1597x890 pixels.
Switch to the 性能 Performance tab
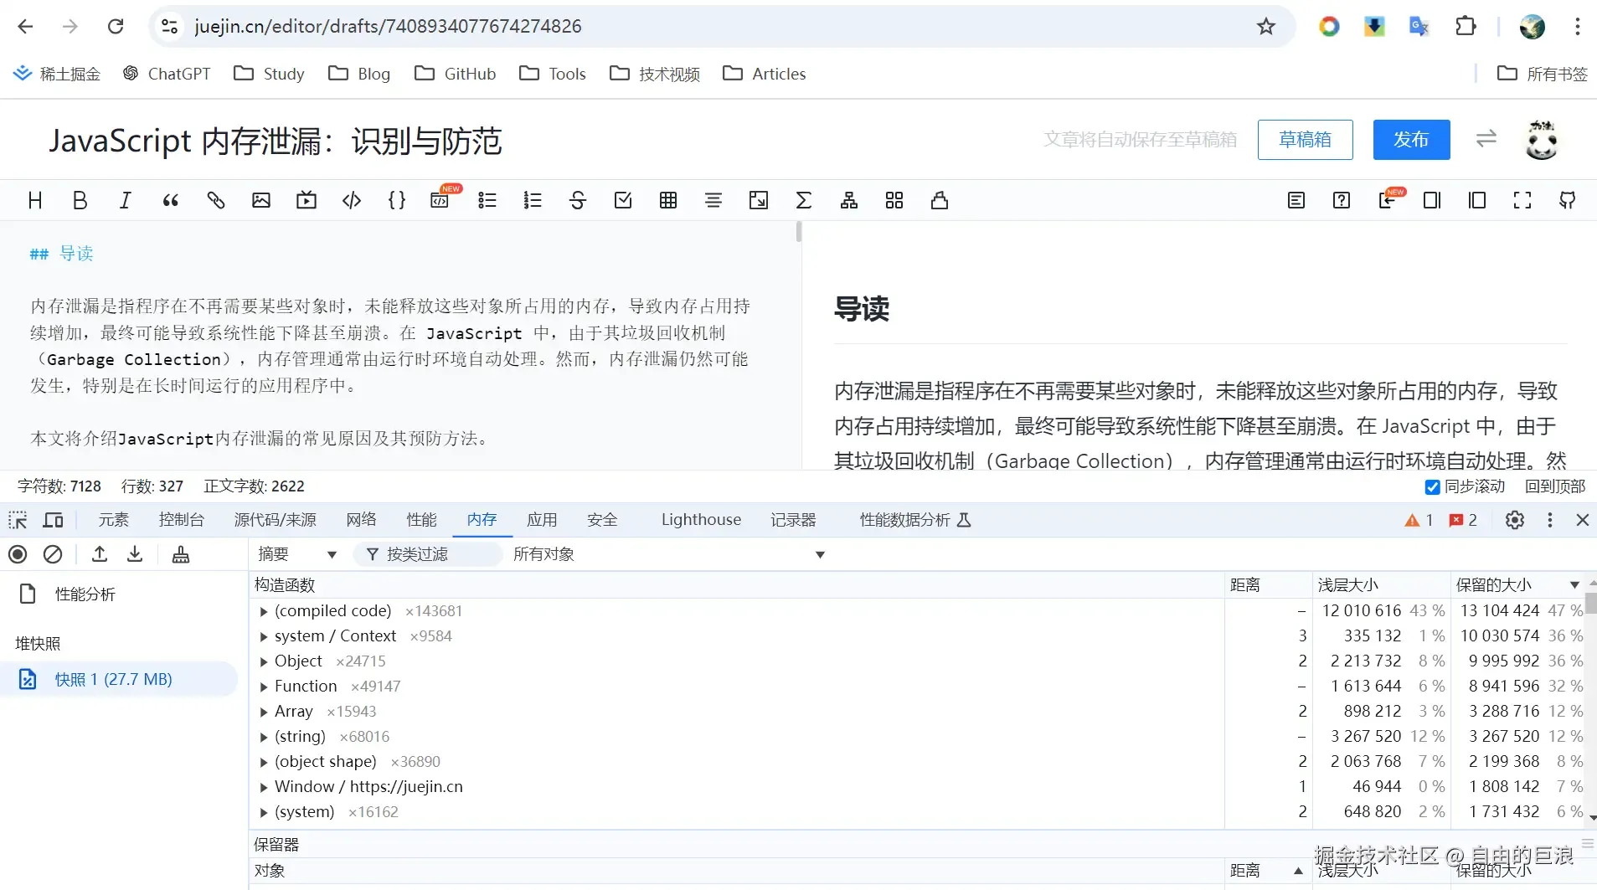pyautogui.click(x=422, y=520)
